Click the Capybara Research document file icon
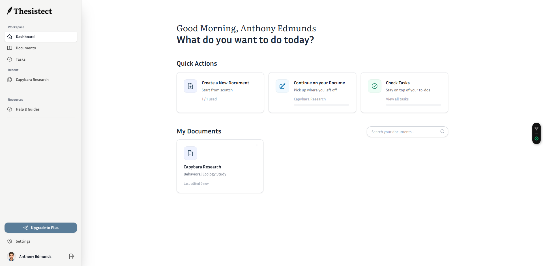 coord(190,153)
